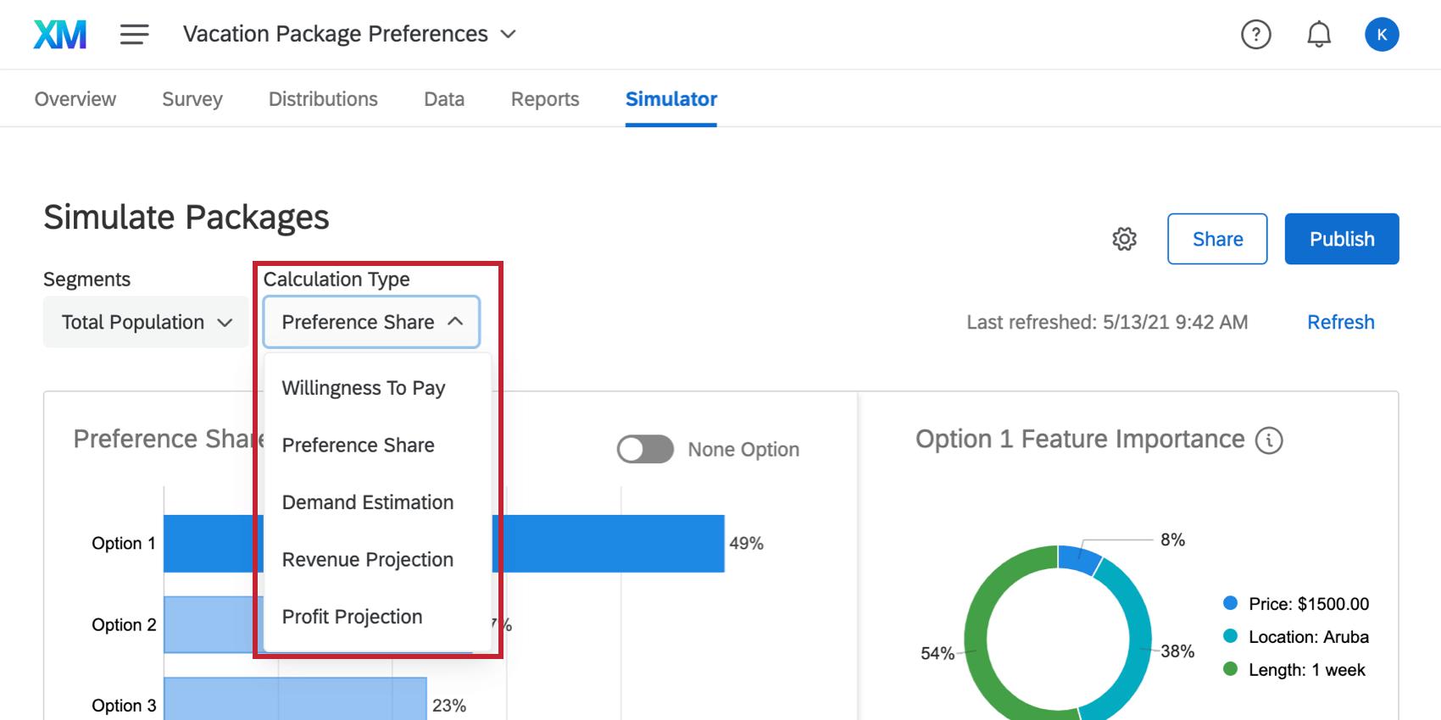Open the help question mark icon
This screenshot has height=720, width=1441.
pos(1255,35)
